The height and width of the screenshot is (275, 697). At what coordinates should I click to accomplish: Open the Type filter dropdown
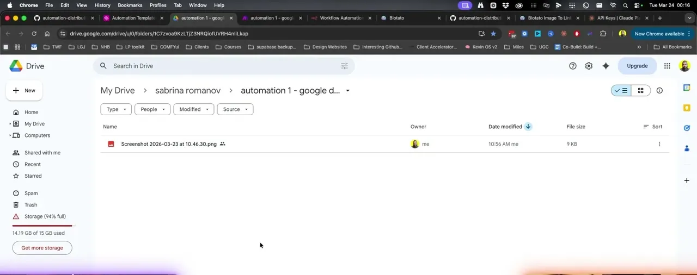pyautogui.click(x=116, y=109)
